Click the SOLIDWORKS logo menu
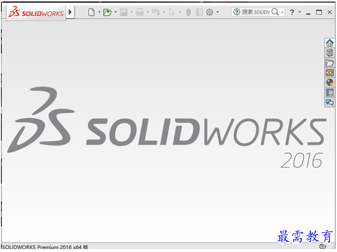Viewport: 337px width, 252px height. point(36,12)
